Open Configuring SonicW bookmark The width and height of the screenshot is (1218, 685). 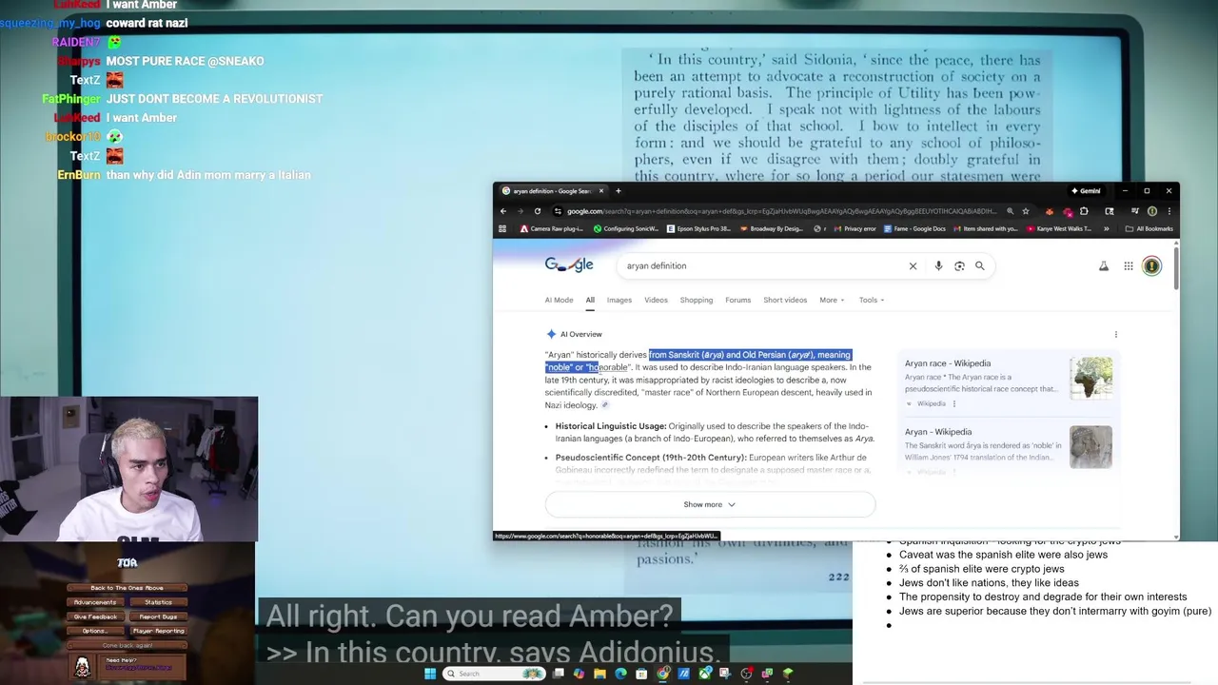(626, 228)
